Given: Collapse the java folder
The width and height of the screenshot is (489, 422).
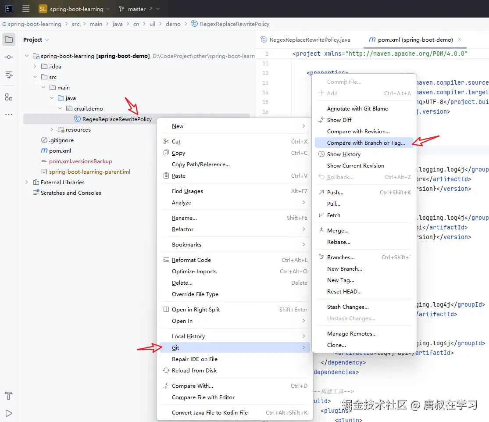Looking at the screenshot, I should [x=52, y=98].
